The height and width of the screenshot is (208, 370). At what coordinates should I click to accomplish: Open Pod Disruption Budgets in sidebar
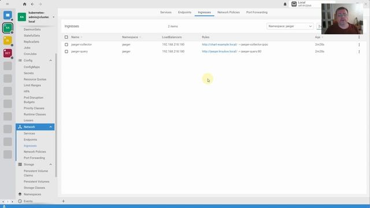pos(34,100)
